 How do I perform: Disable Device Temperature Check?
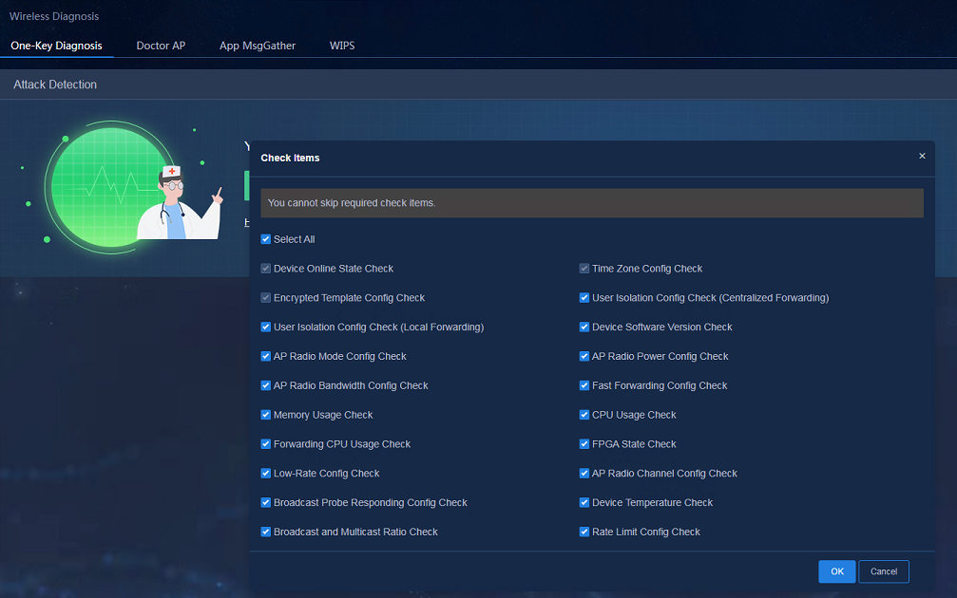[x=584, y=502]
